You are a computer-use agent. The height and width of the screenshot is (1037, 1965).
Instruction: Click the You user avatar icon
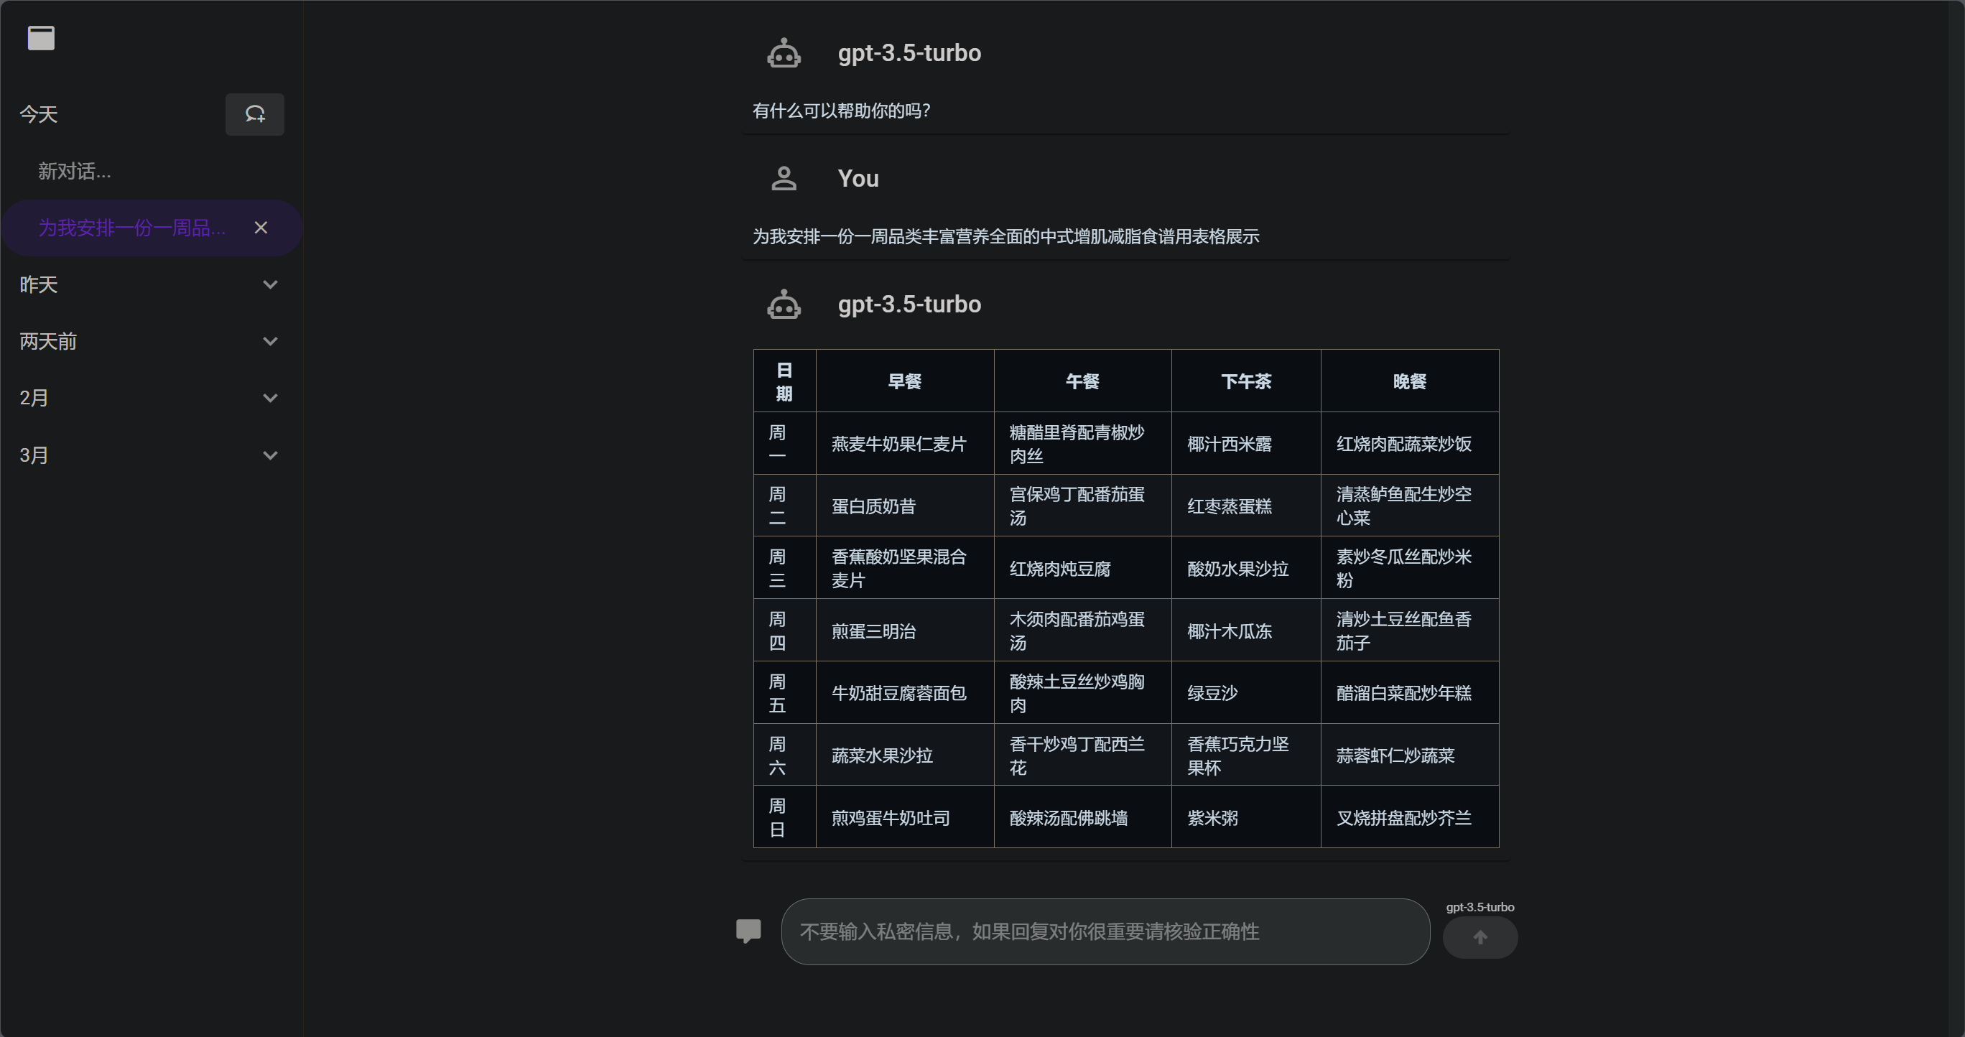[x=784, y=178]
